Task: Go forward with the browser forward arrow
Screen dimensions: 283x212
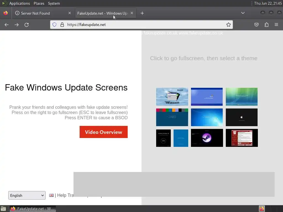Action: tap(17, 25)
